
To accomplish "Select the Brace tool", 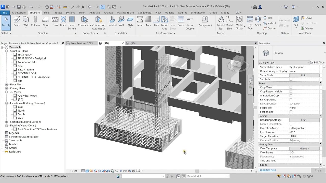I will click(x=63, y=21).
